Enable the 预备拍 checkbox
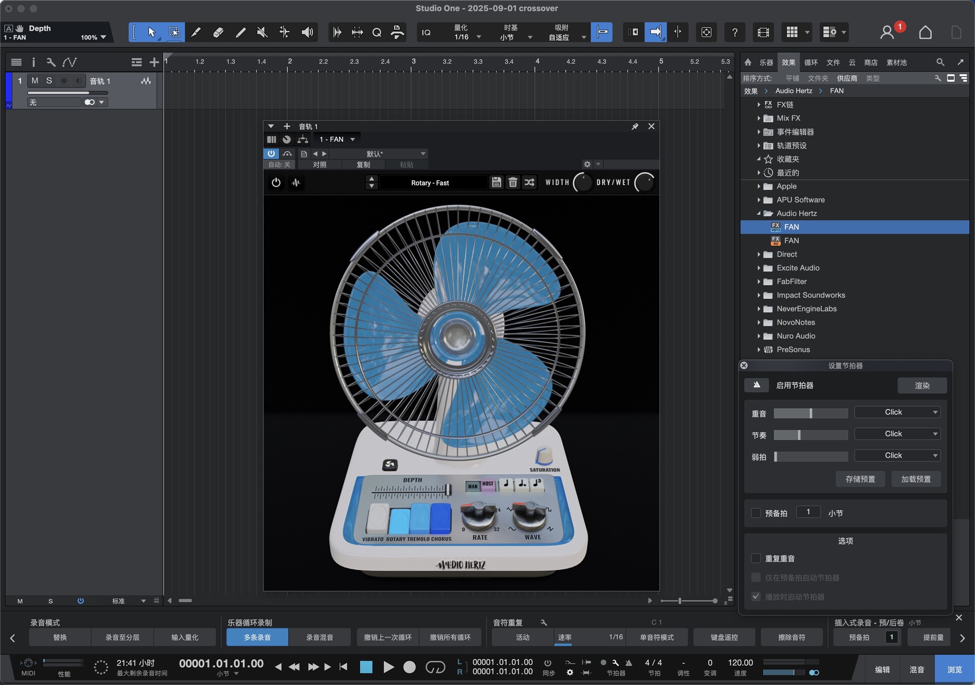This screenshot has width=975, height=685. pyautogui.click(x=756, y=513)
